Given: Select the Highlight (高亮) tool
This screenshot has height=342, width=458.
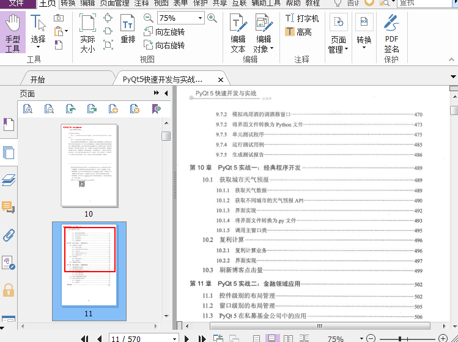Looking at the screenshot, I should 298,32.
